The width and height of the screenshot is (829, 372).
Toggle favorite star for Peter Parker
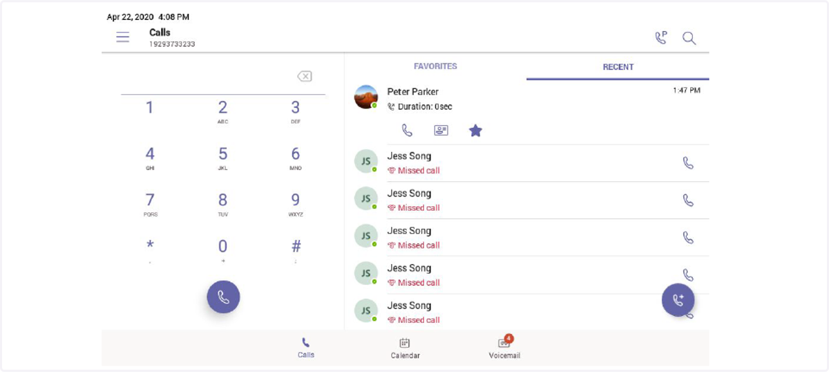475,130
